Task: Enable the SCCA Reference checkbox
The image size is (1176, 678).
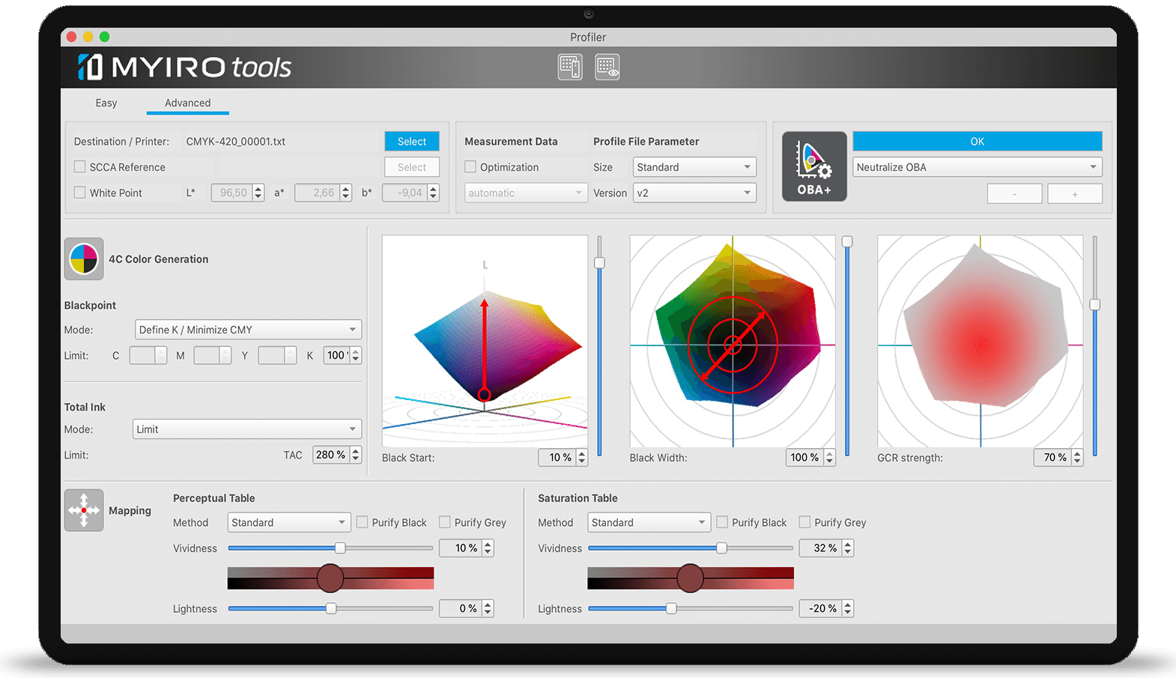Action: click(x=80, y=167)
